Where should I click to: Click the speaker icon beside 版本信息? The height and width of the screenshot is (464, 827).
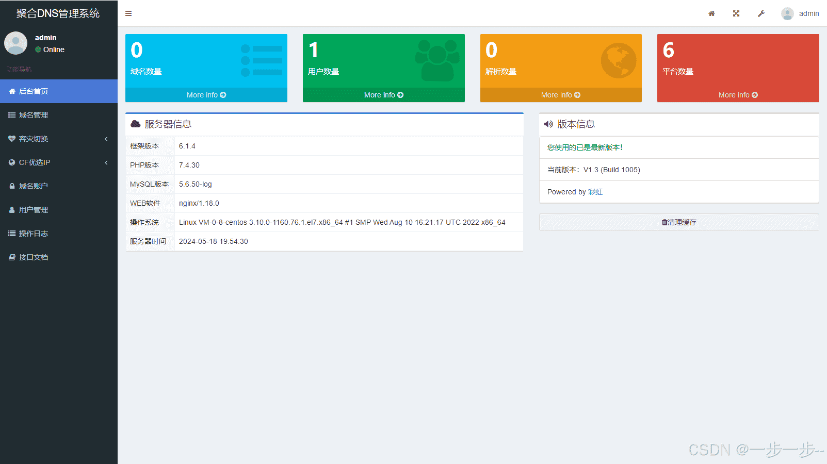pyautogui.click(x=547, y=124)
